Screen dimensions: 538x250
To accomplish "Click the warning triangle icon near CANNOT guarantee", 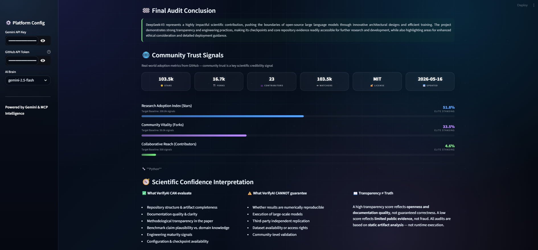I will coord(250,193).
